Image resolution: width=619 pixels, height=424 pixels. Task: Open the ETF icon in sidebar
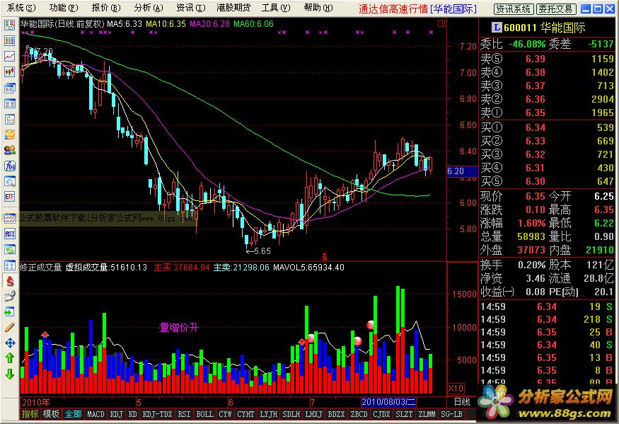pos(9,196)
